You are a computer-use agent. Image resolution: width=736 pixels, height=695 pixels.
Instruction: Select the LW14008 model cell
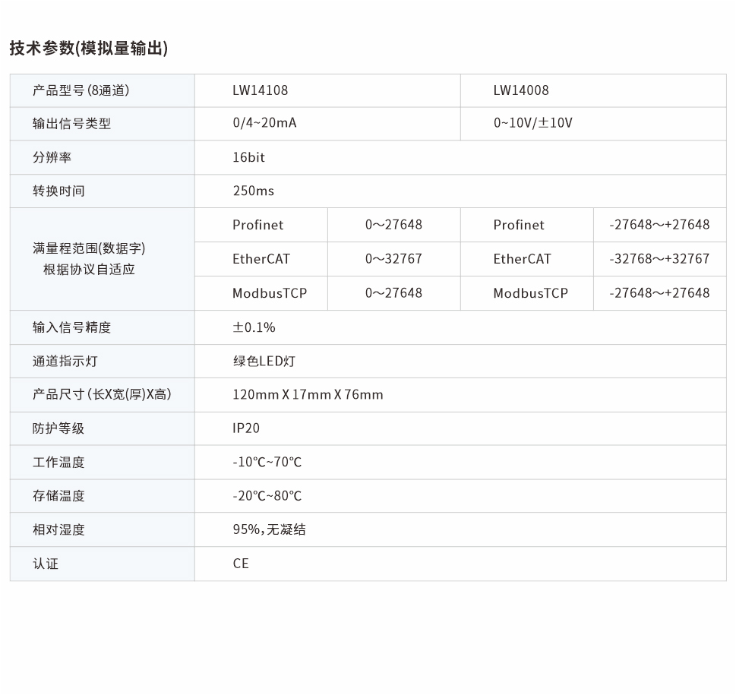520,90
